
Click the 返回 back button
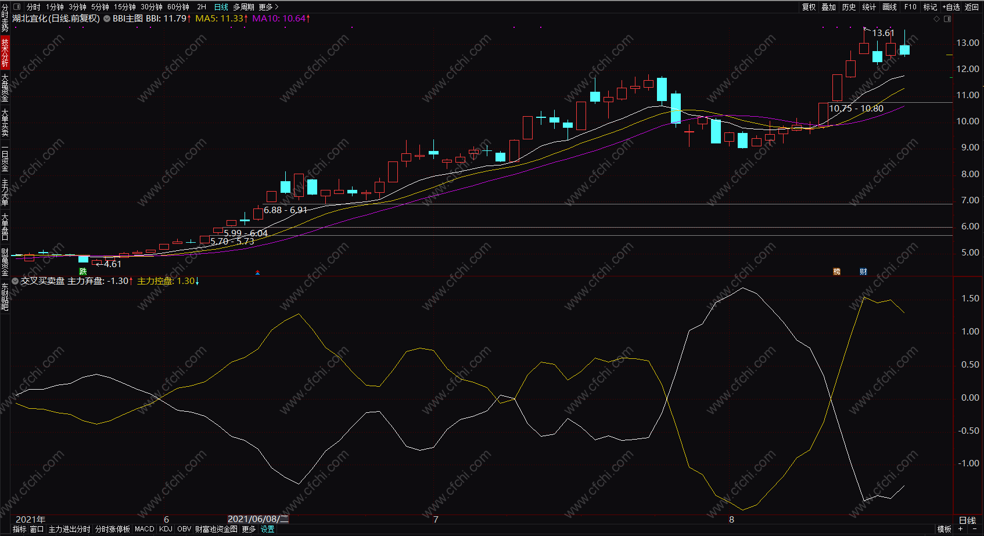972,7
